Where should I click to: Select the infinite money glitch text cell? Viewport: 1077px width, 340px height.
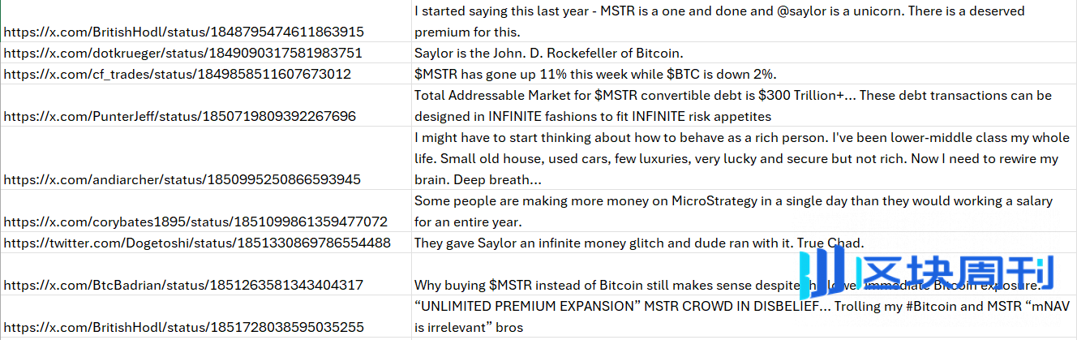(x=744, y=243)
